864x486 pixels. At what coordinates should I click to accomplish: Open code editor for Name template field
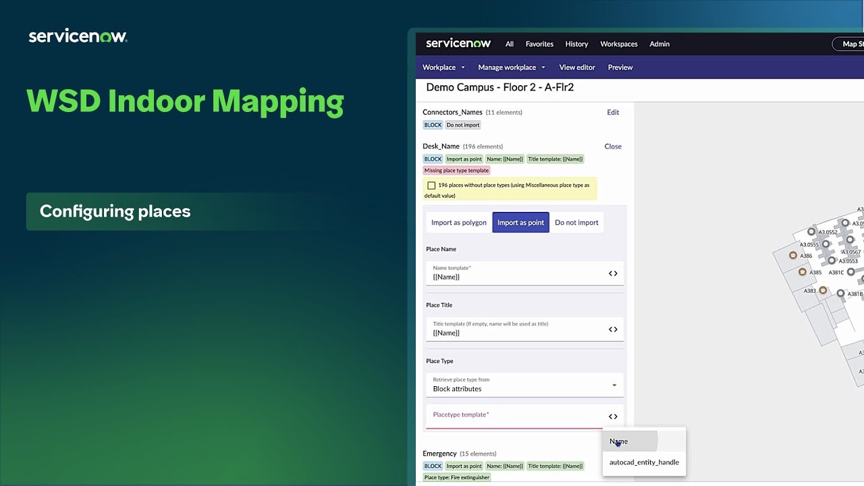click(x=613, y=273)
